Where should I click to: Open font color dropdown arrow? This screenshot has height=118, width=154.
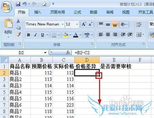pyautogui.click(x=80, y=35)
